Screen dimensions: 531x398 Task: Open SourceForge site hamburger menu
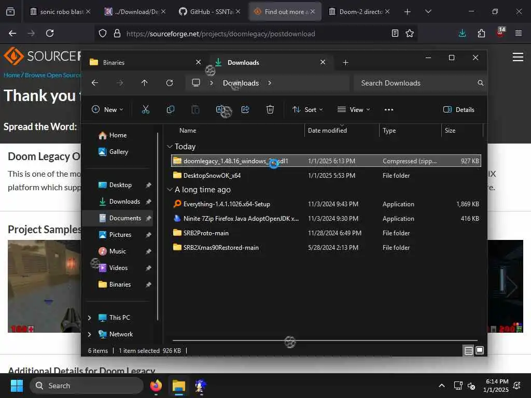[518, 57]
